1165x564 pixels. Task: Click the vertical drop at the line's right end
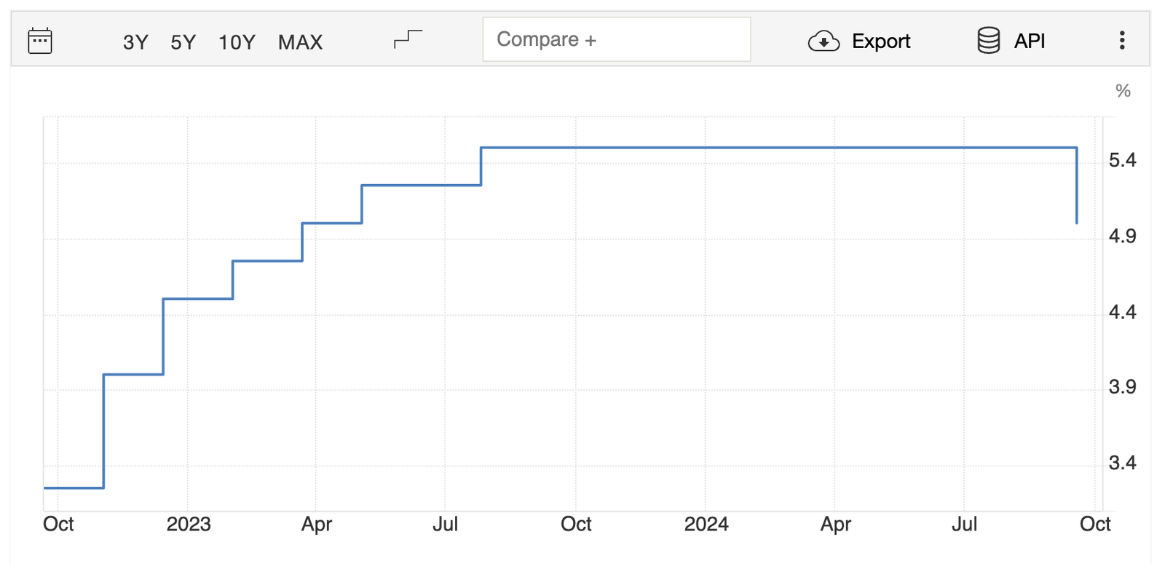1077,186
